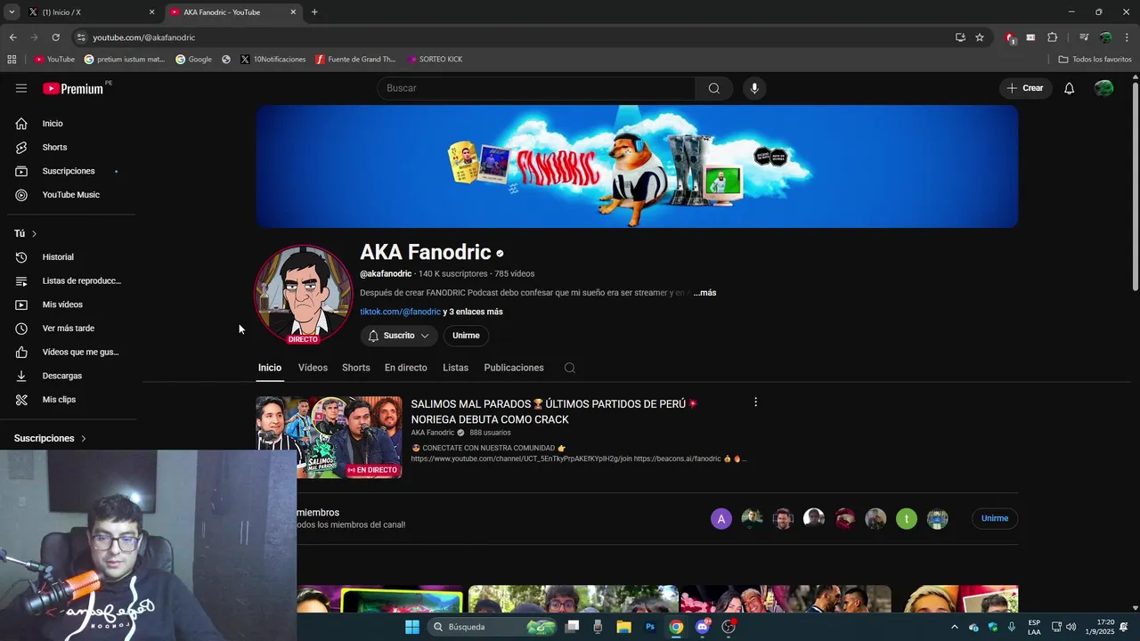This screenshot has height=641, width=1140.
Task: Open YouTube Music from the sidebar
Action: coord(71,195)
